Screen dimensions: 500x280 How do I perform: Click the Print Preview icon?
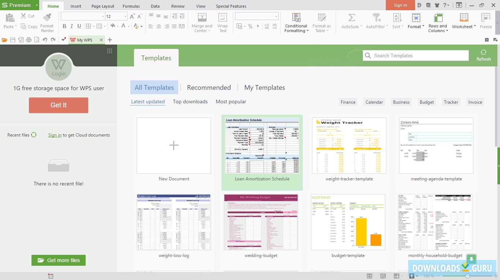pyautogui.click(x=37, y=40)
